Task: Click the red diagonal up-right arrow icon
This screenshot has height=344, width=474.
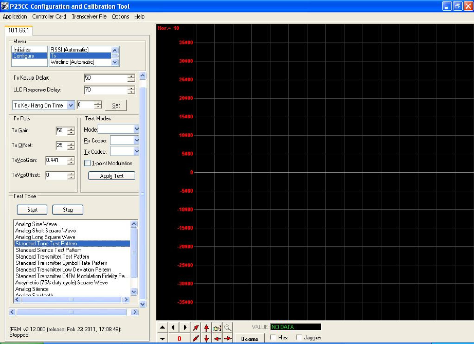Action: [x=195, y=327]
